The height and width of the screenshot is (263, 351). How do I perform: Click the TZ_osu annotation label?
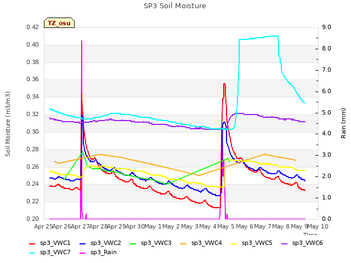pos(59,23)
